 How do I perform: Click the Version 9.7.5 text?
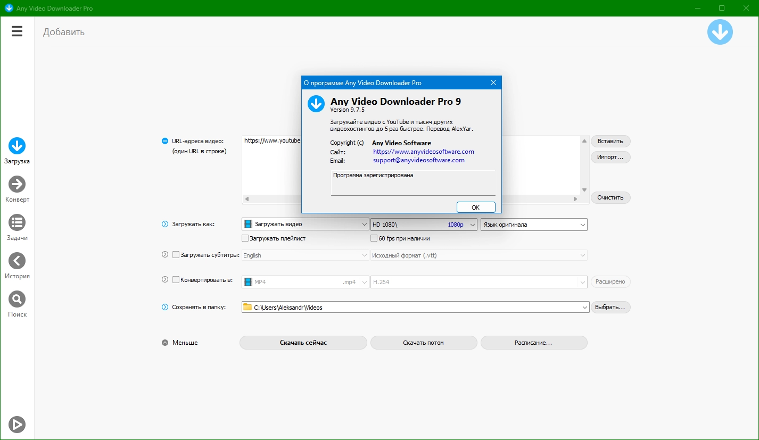(x=348, y=110)
